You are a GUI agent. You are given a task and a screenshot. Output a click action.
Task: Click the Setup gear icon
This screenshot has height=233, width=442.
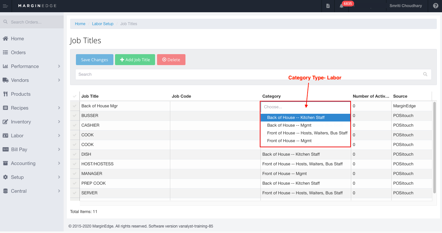(5, 177)
